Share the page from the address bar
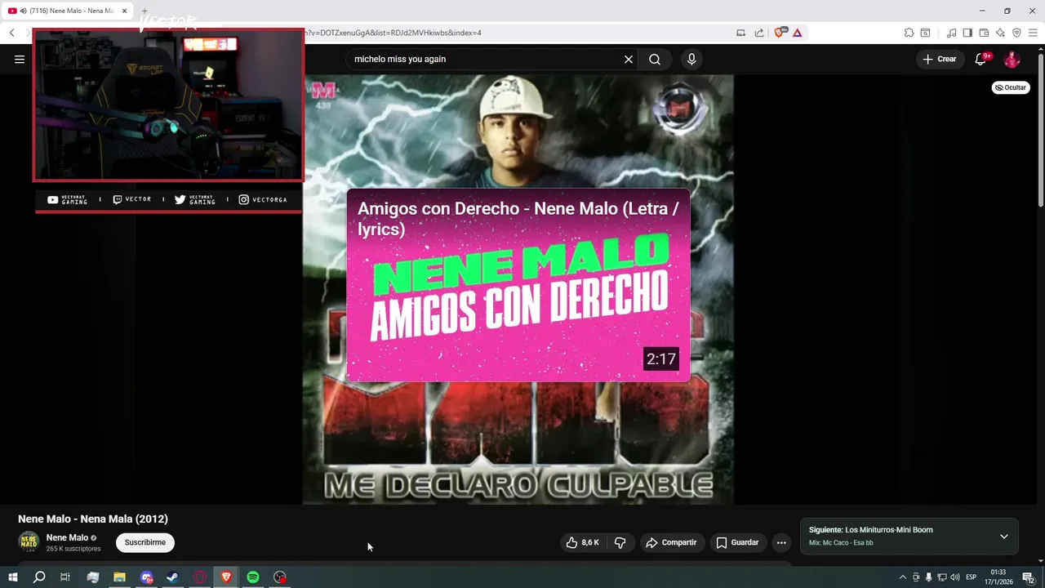The height and width of the screenshot is (588, 1045). (x=759, y=33)
